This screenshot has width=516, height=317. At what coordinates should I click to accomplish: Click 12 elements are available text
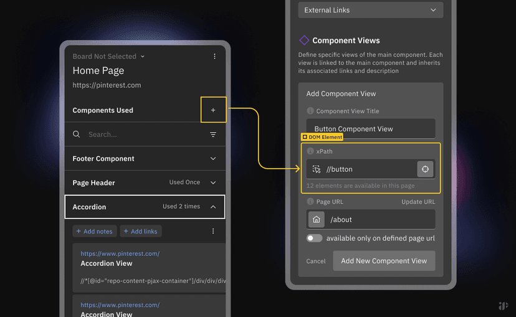click(360, 186)
